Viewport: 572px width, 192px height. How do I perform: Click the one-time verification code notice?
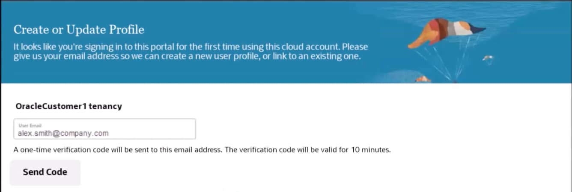tap(202, 150)
